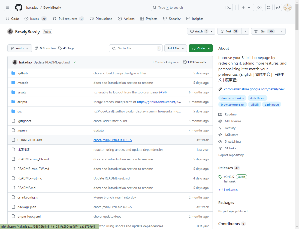299x229 pixels.
Task: Open the create new plus dropdown
Action: (246, 7)
